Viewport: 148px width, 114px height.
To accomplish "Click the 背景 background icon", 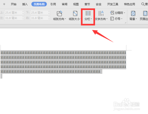I will point(133,13).
